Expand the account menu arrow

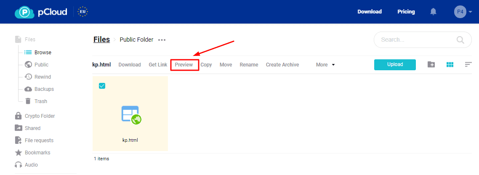click(x=471, y=12)
